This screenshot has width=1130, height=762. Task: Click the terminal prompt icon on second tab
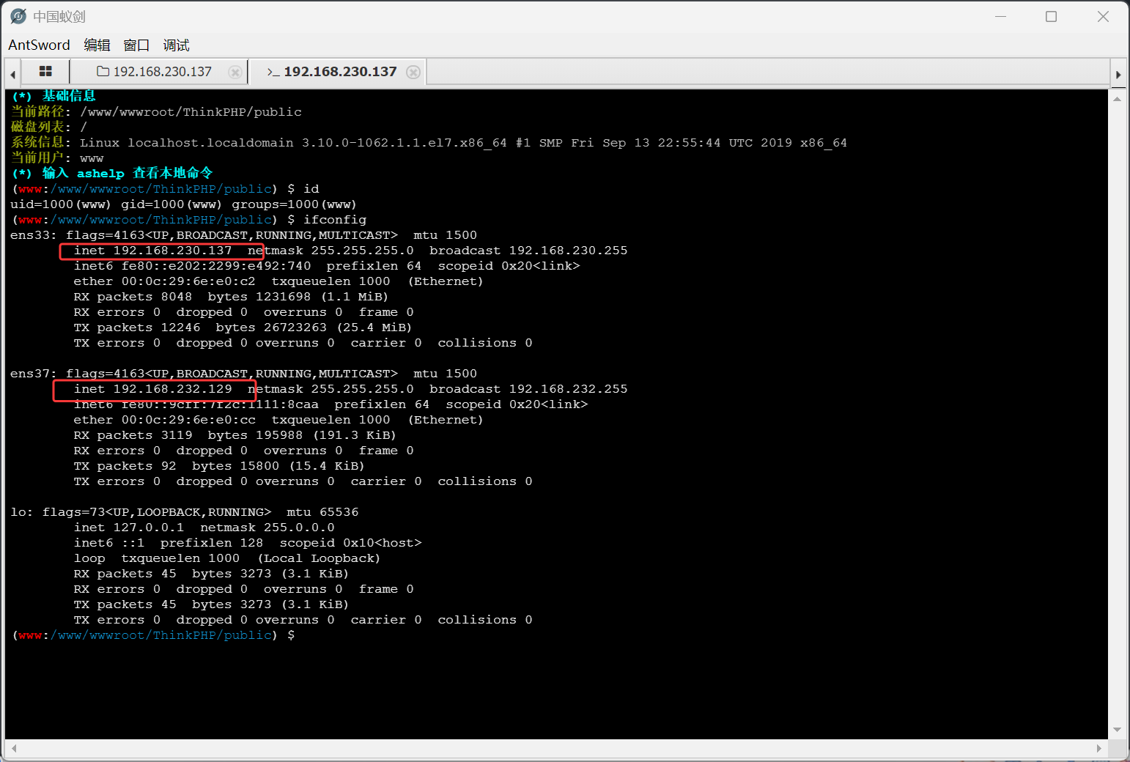point(273,72)
